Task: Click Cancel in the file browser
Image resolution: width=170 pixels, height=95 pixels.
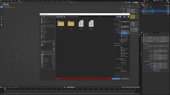Action: [125, 79]
